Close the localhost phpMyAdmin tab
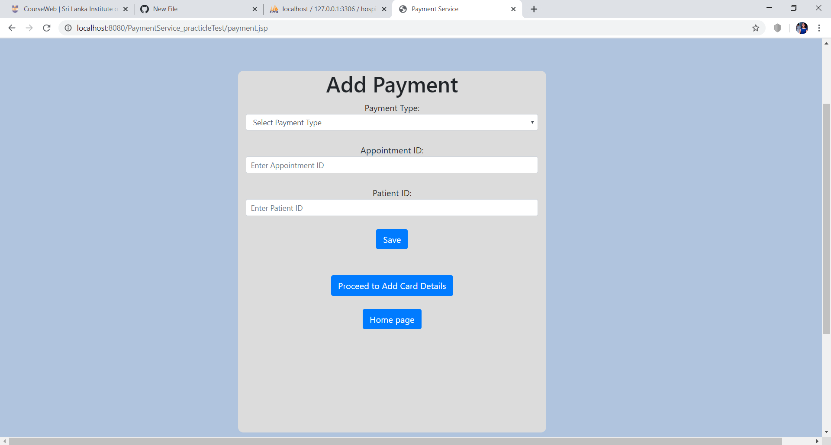 (384, 9)
